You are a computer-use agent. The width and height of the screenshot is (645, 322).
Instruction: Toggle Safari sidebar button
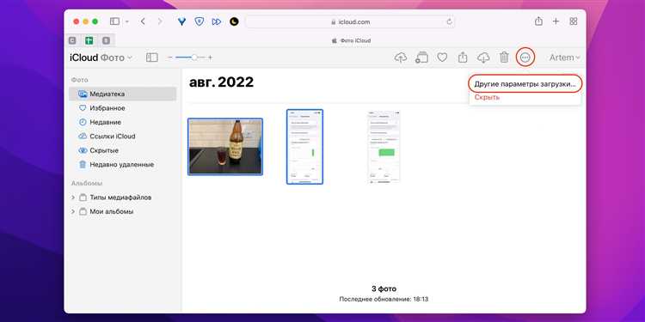click(x=114, y=21)
